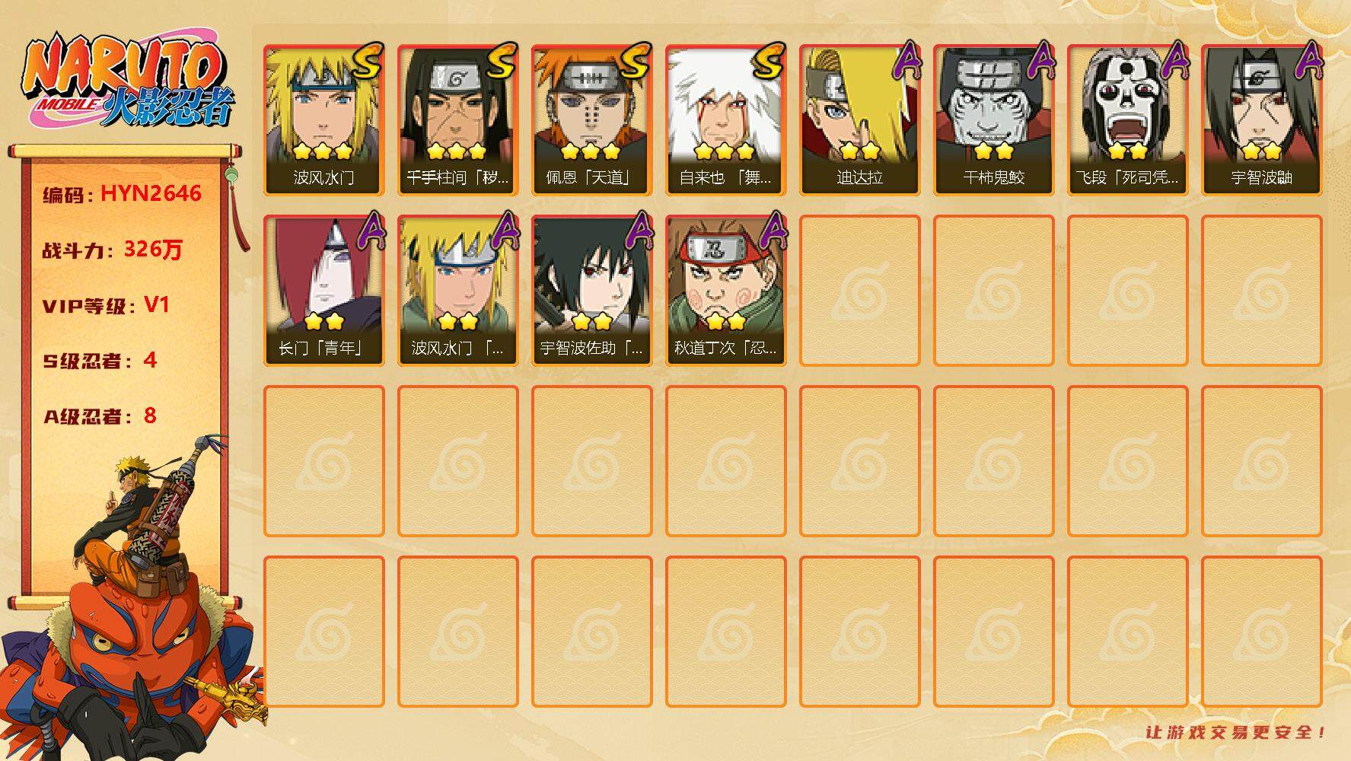Image resolution: width=1351 pixels, height=761 pixels.
Task: Click the first empty slot after 秋道丁次
Action: (x=859, y=291)
